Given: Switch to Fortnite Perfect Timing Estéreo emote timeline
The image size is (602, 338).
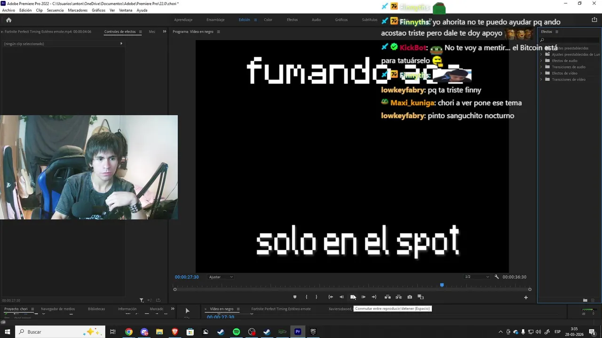Looking at the screenshot, I should point(281,309).
